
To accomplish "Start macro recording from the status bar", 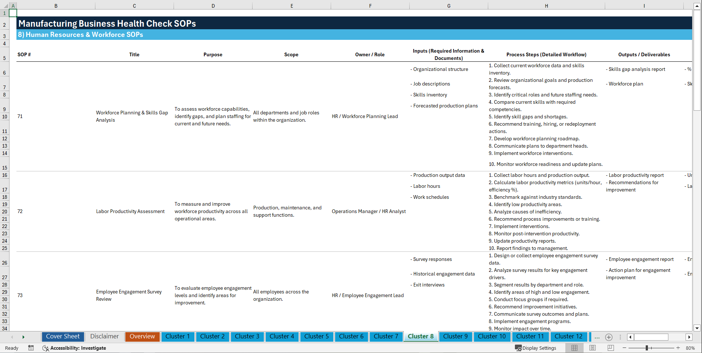I will [31, 348].
